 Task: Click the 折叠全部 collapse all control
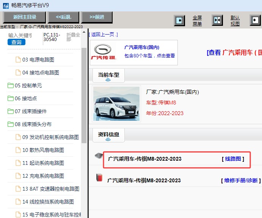tap(73, 37)
